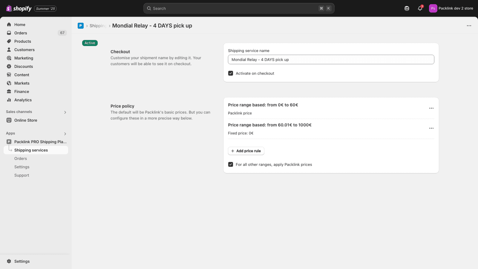View notifications by clicking the bell icon

coord(419,8)
